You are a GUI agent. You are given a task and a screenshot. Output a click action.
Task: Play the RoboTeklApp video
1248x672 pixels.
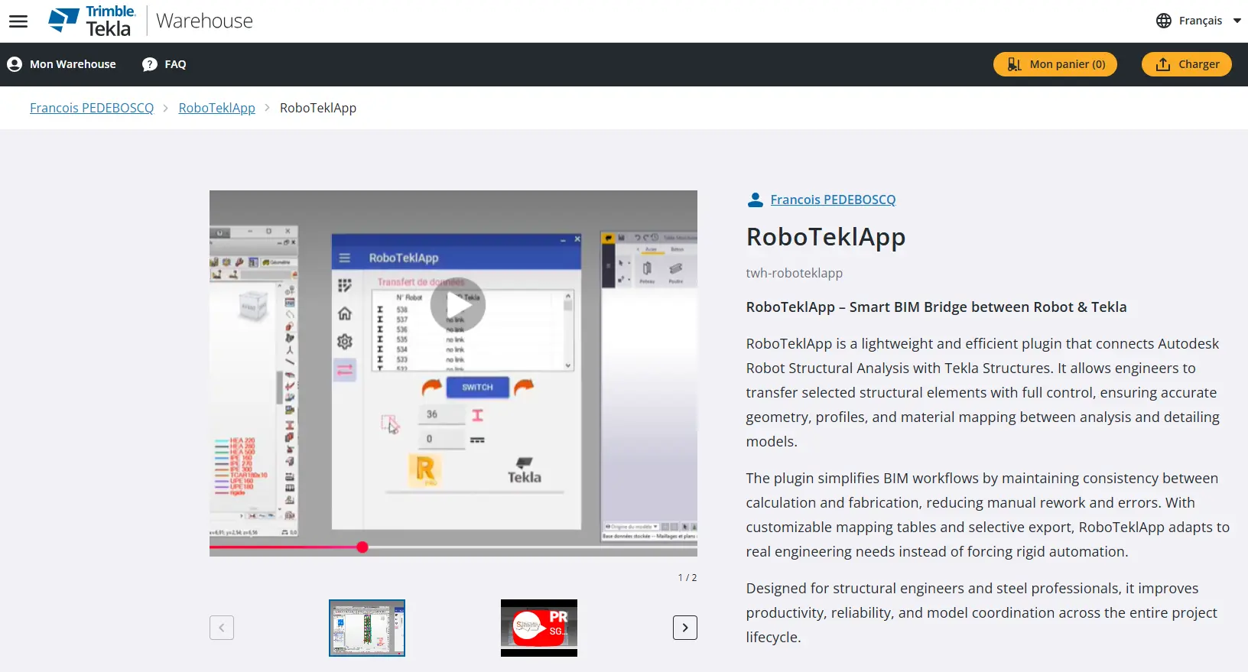(x=457, y=304)
